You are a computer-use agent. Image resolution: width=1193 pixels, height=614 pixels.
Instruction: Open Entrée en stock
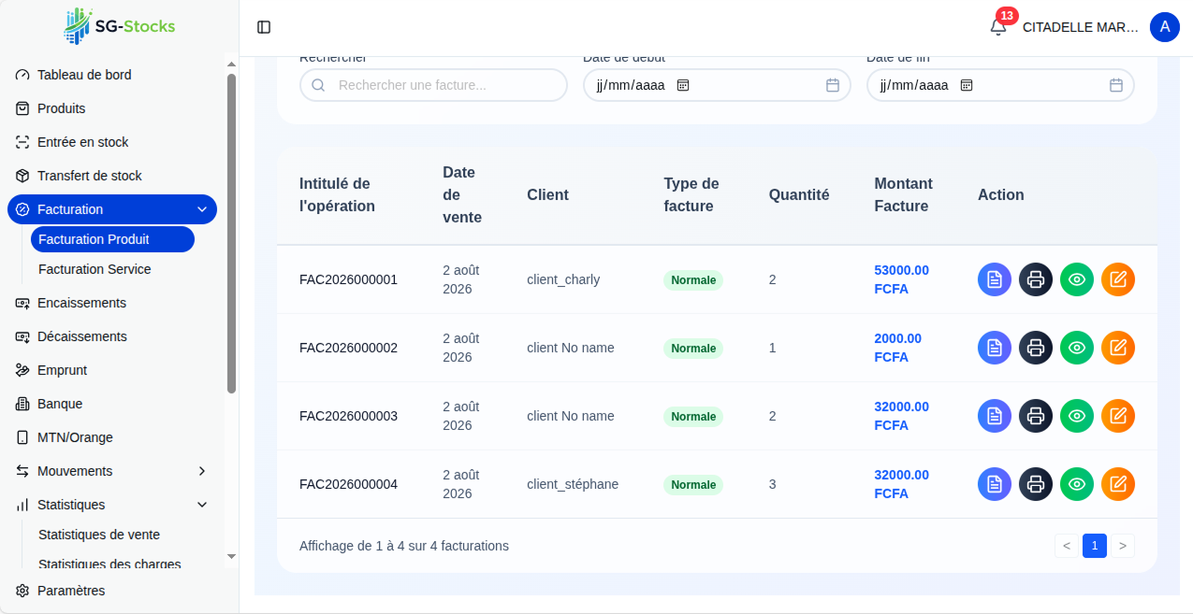(112, 142)
